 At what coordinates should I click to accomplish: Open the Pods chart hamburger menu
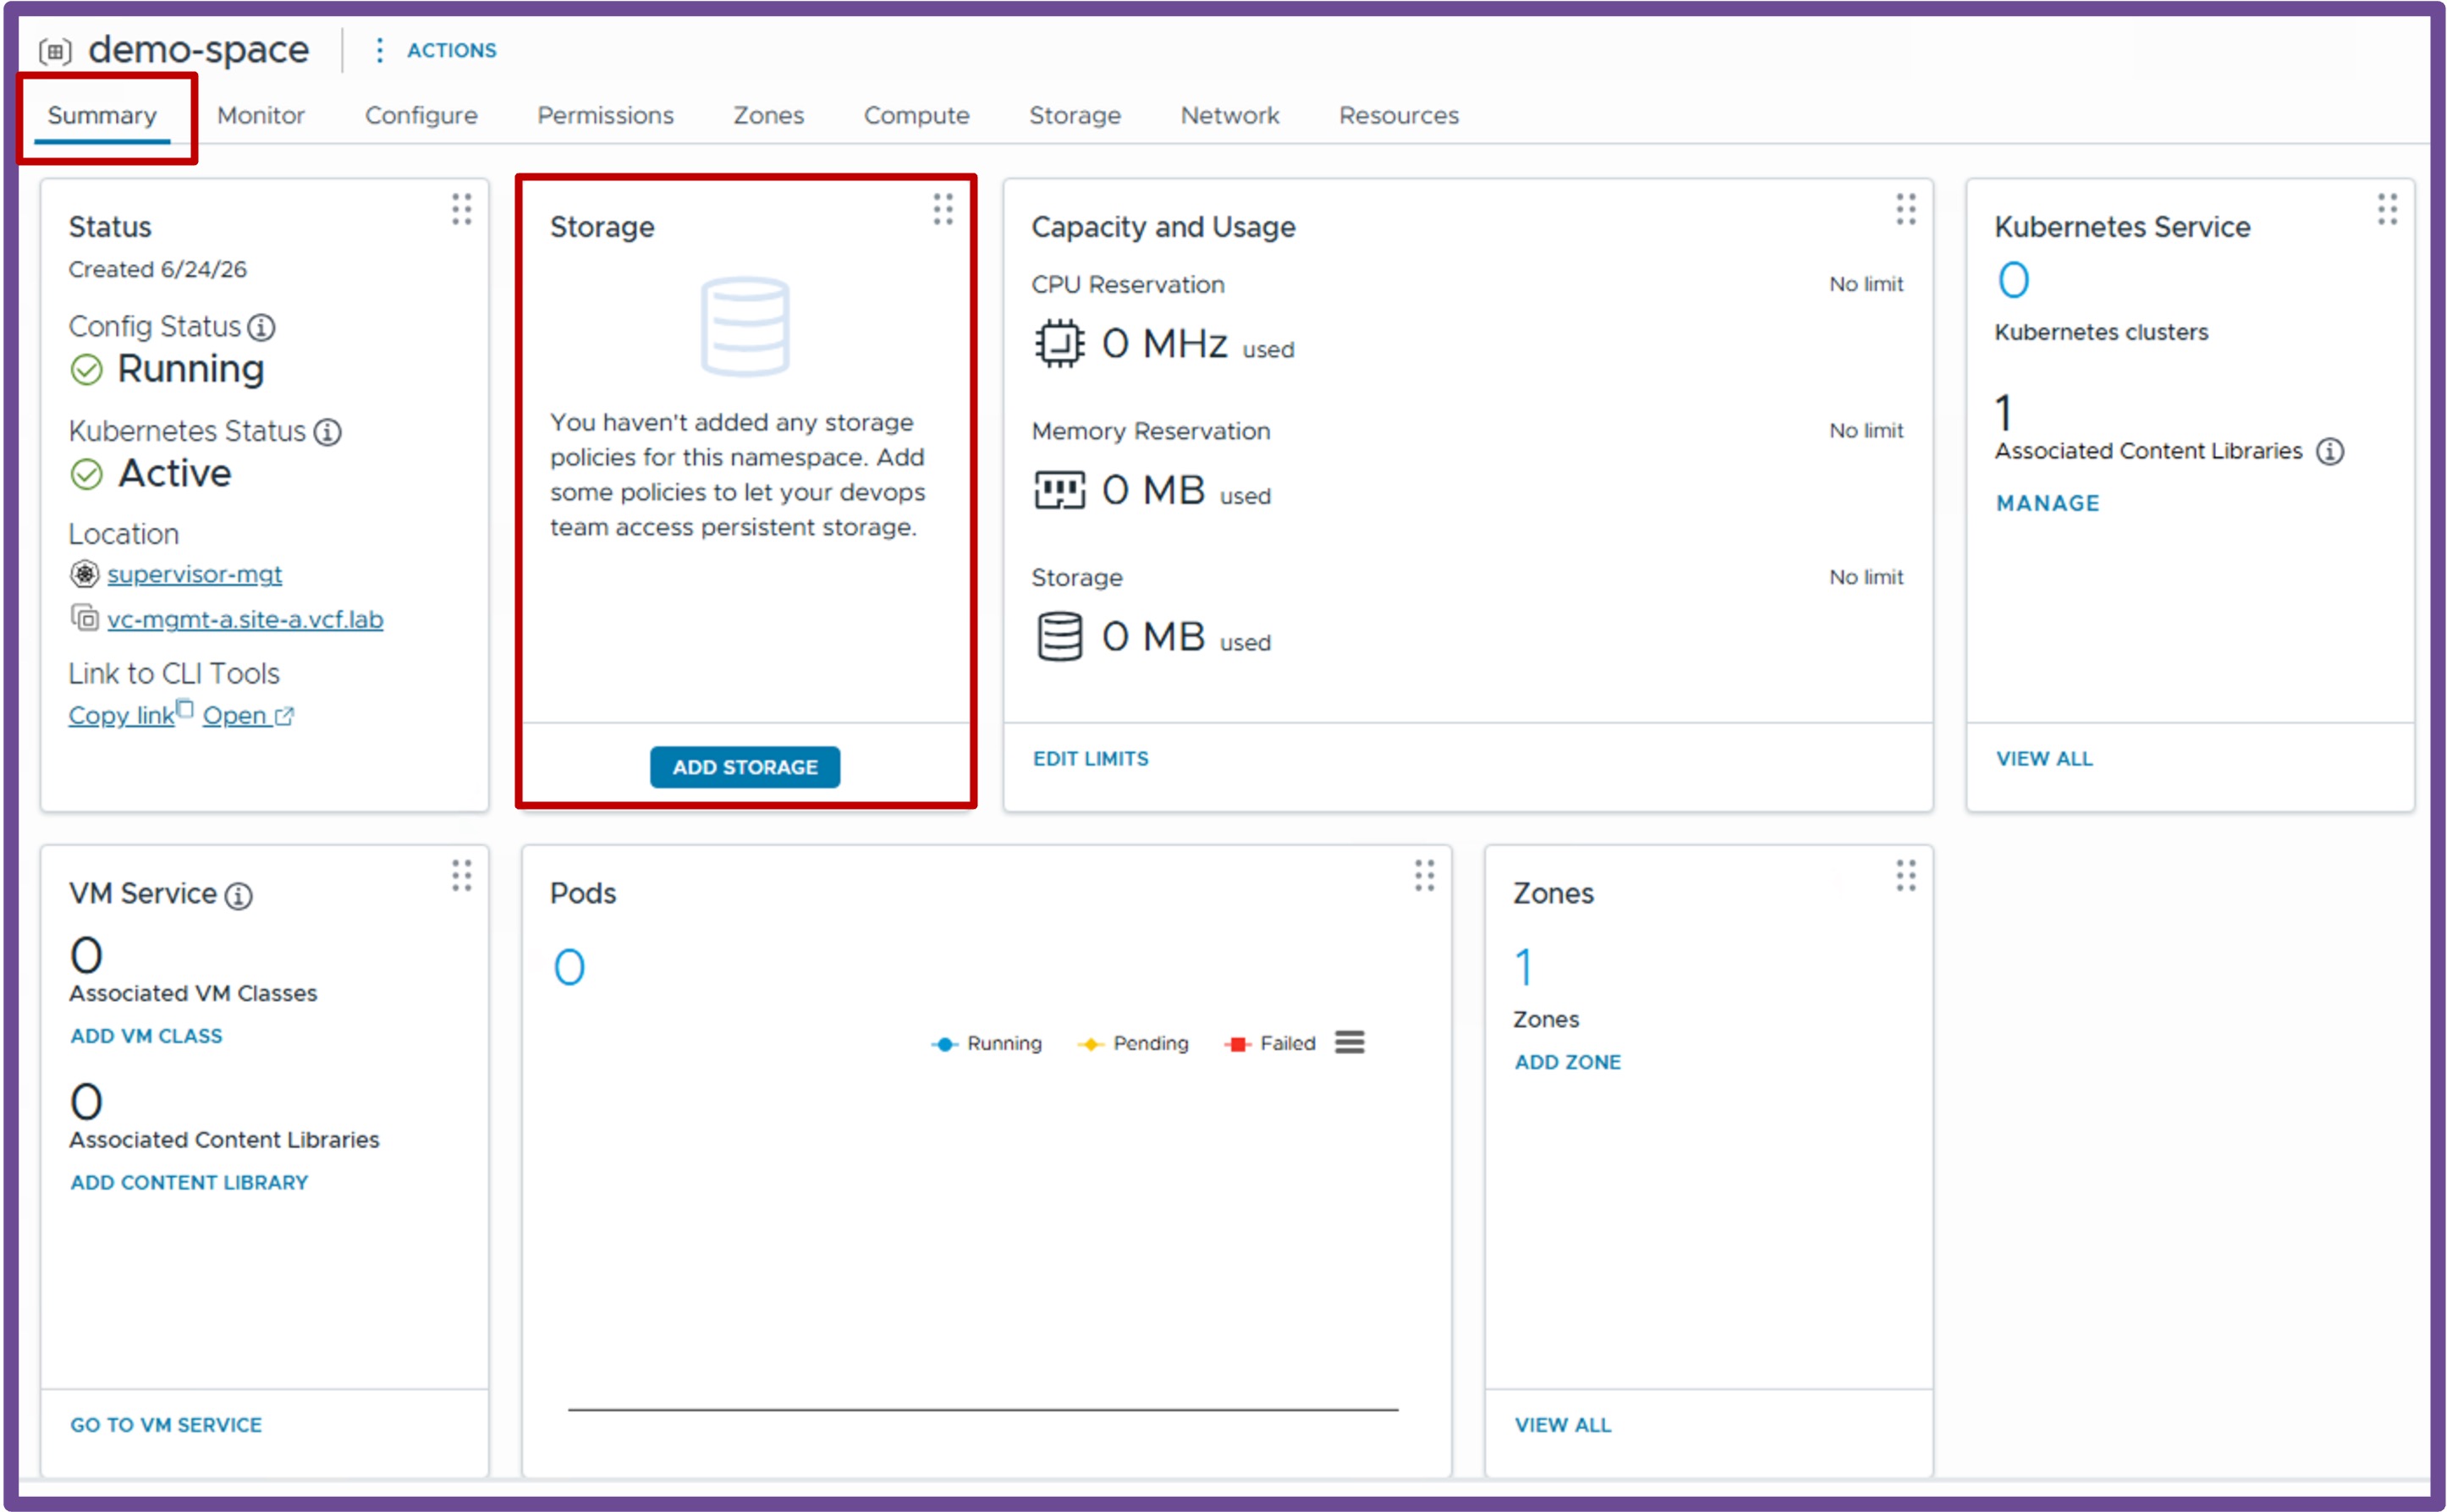click(1349, 1043)
